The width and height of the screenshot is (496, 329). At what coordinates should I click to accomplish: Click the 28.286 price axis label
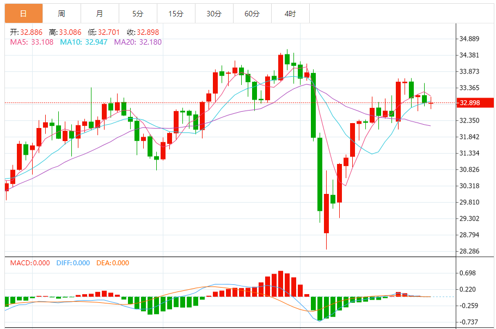469,251
